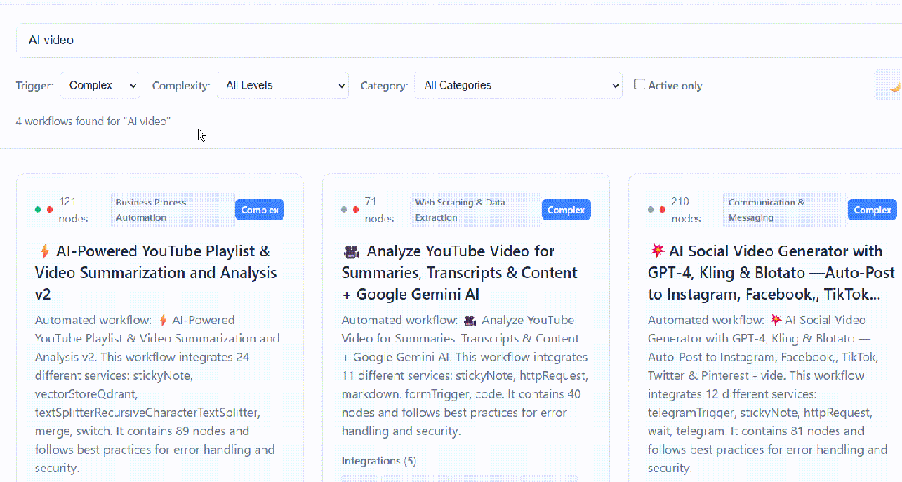Image resolution: width=902 pixels, height=482 pixels.
Task: Click the lightning bolt icon on the YouTube Playlist title
Action: [44, 251]
